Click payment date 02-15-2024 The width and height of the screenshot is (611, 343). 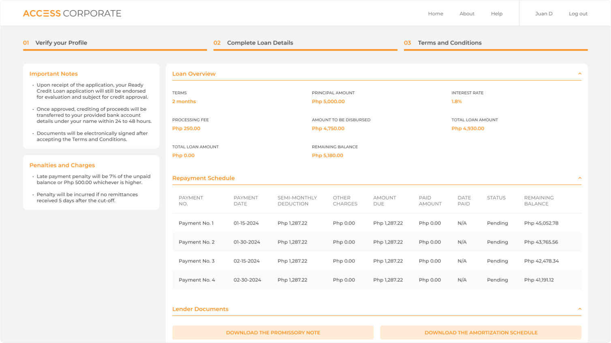[x=246, y=261]
